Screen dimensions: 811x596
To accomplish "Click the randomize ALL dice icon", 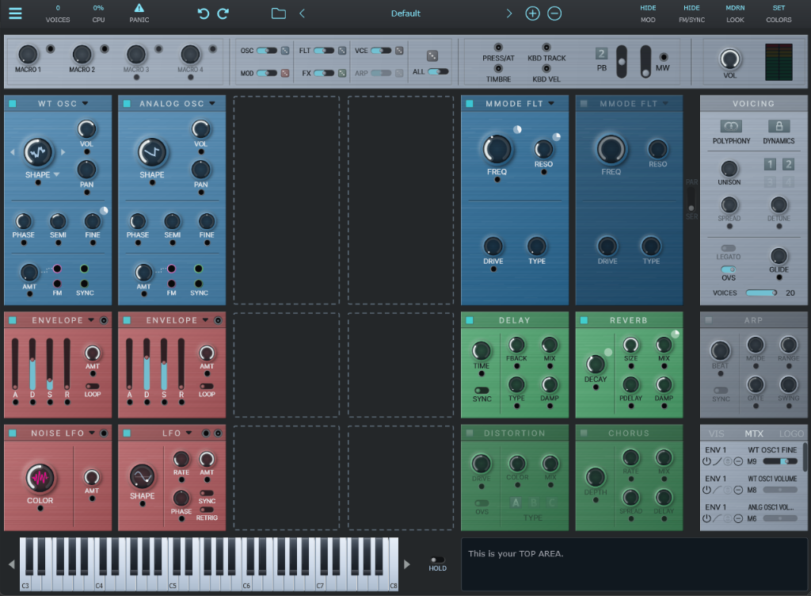I will click(432, 55).
